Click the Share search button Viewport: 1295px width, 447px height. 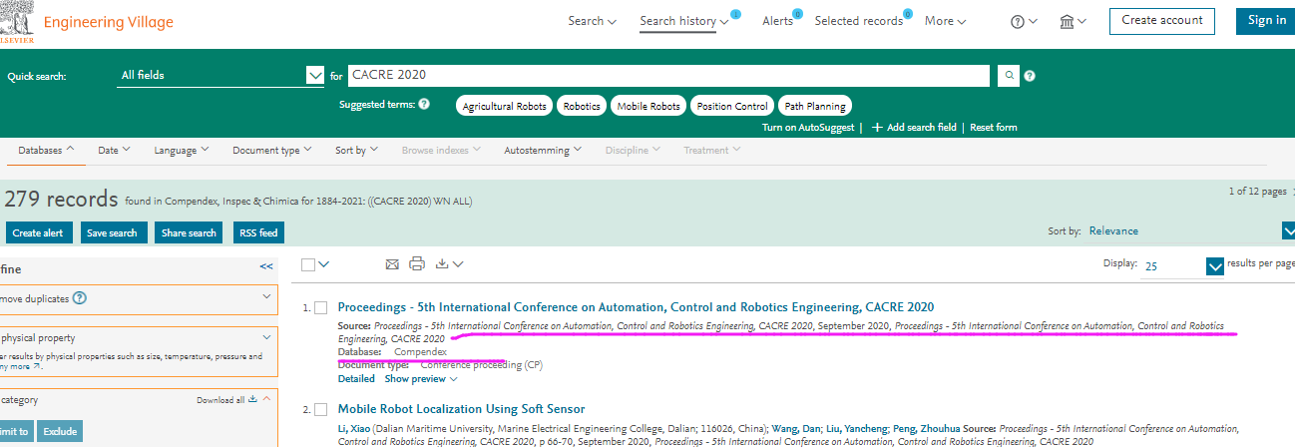click(189, 232)
